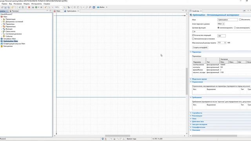This screenshot has width=251, height=141.
Task: Click the first status bar icon
Action: coord(103,139)
